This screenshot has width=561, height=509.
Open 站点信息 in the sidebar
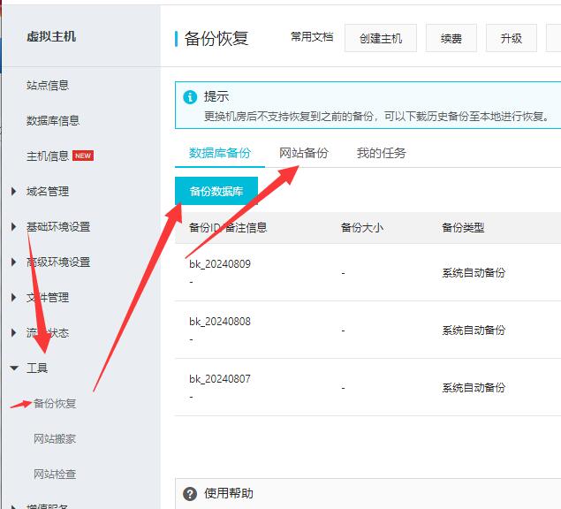tap(48, 86)
